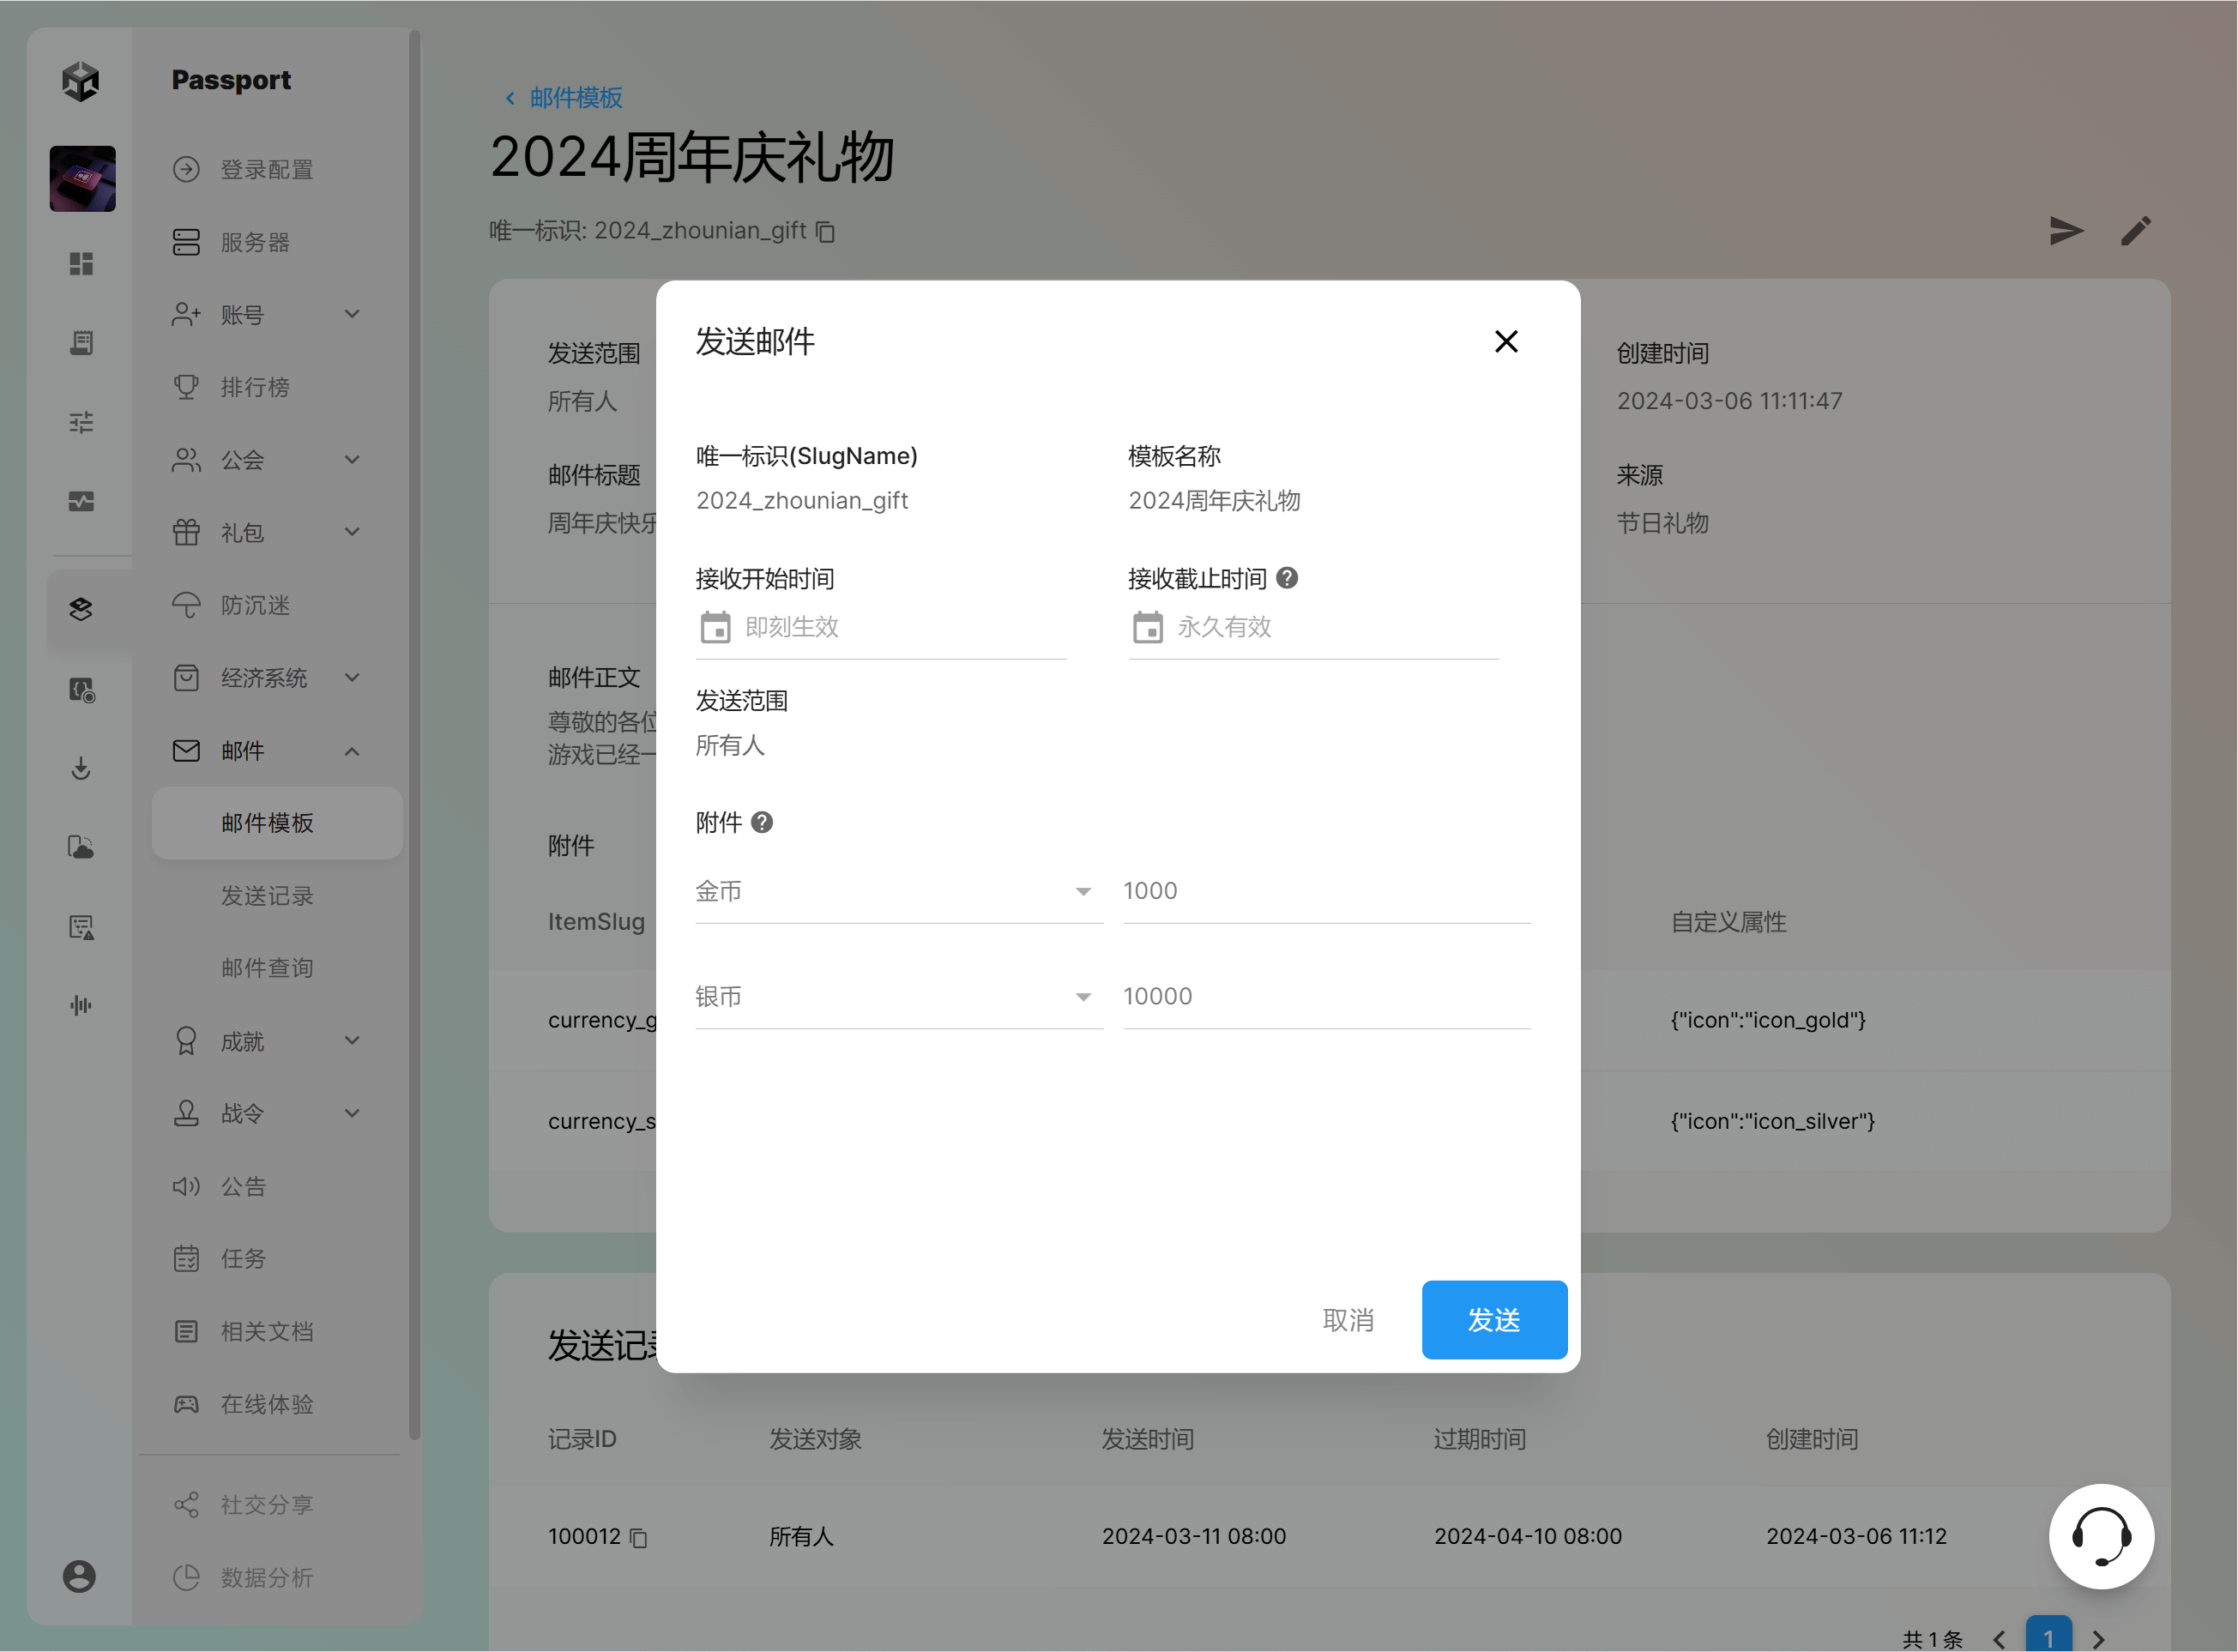The width and height of the screenshot is (2238, 1652).
Task: Click 取消 to cancel sending
Action: click(1348, 1320)
